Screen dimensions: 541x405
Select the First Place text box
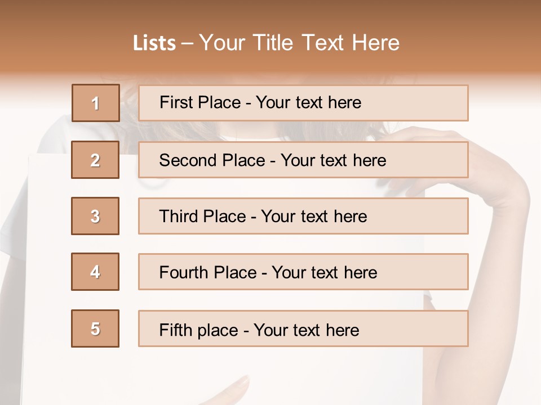pyautogui.click(x=303, y=103)
